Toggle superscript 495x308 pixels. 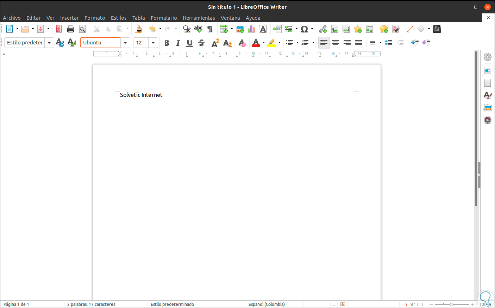[215, 43]
